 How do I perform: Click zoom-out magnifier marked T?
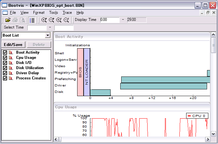tap(66, 20)
